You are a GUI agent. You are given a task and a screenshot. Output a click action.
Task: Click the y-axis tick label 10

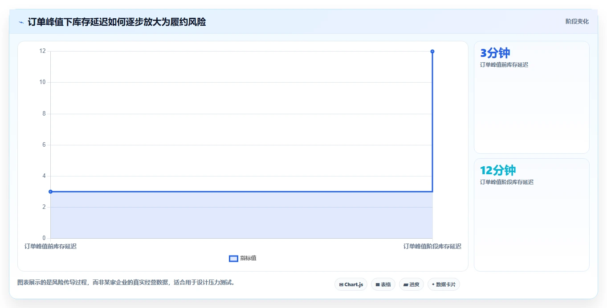[x=42, y=82]
